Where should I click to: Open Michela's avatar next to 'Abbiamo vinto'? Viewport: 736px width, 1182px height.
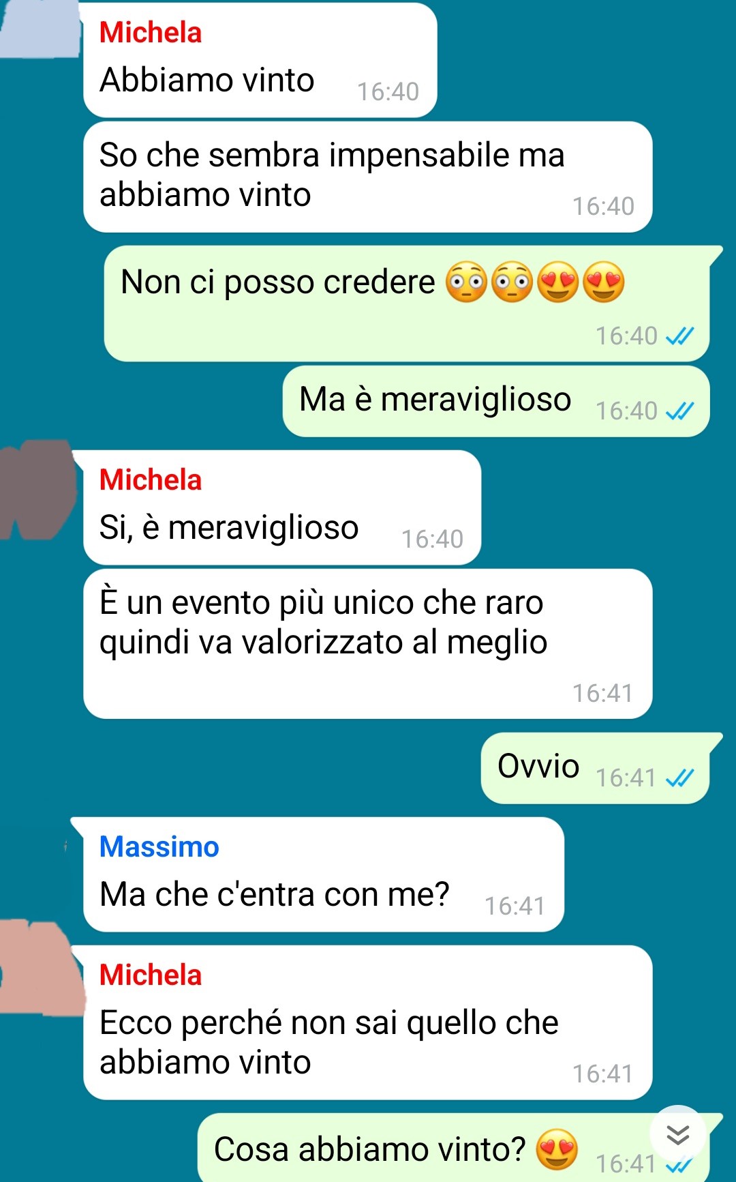click(40, 27)
